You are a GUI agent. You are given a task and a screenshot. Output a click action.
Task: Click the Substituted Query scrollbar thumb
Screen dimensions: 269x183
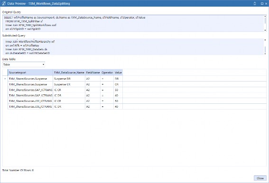(x=265, y=50)
